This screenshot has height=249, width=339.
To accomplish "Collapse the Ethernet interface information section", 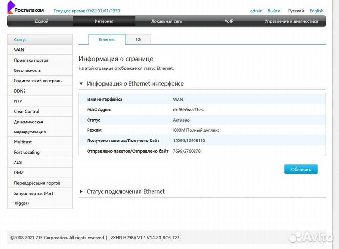I will tap(81, 84).
